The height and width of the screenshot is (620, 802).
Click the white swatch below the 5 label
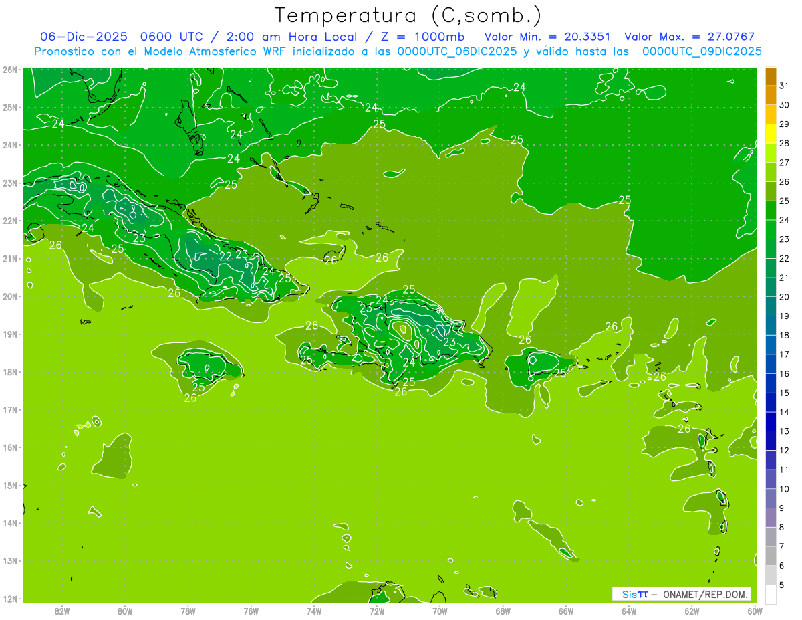tap(771, 595)
